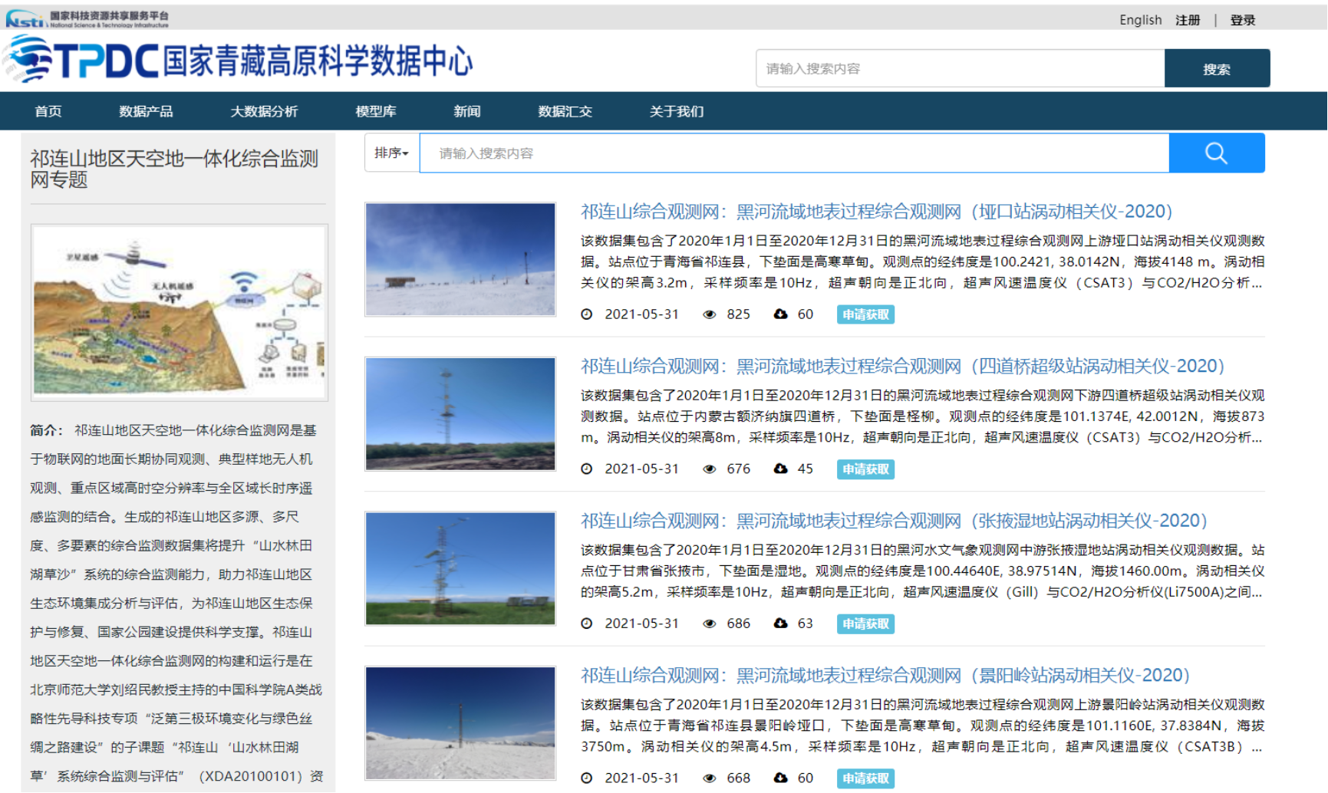
Task: Open the 张掖湿地站 tower thumbnail image
Action: (460, 568)
